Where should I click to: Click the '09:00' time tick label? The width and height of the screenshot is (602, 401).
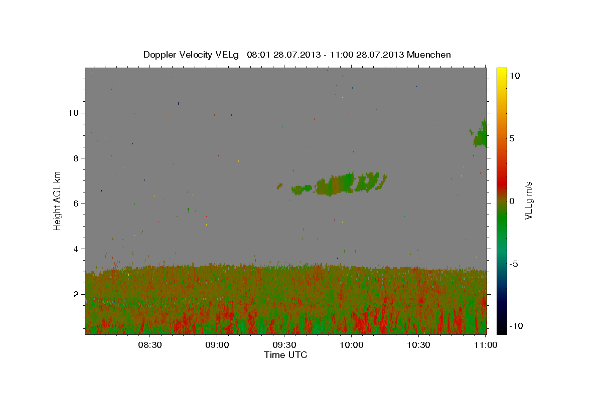[217, 345]
